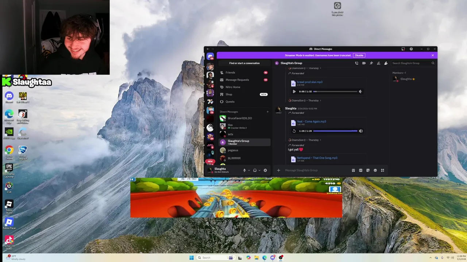This screenshot has width=467, height=262.
Task: Open the emoji picker
Action: [x=375, y=170]
